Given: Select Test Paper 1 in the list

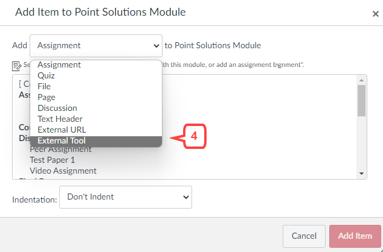Looking at the screenshot, I should tap(53, 160).
